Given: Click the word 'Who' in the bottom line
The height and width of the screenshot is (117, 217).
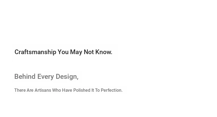Looking at the screenshot, I should (57, 90).
